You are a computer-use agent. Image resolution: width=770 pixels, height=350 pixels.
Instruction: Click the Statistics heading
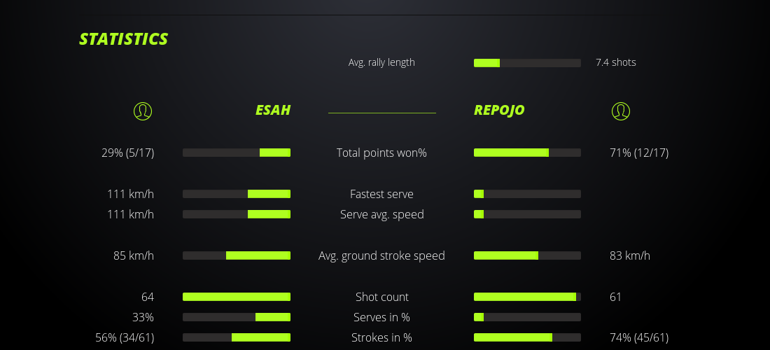click(x=124, y=39)
